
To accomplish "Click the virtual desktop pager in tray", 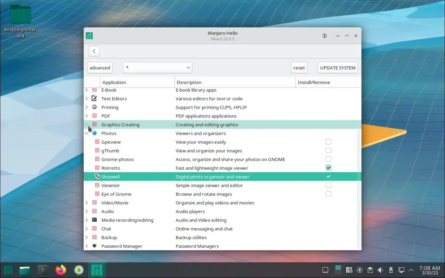I will tap(338, 270).
